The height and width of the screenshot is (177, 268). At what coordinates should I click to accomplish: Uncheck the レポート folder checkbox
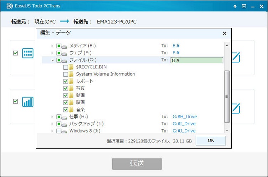[66, 82]
